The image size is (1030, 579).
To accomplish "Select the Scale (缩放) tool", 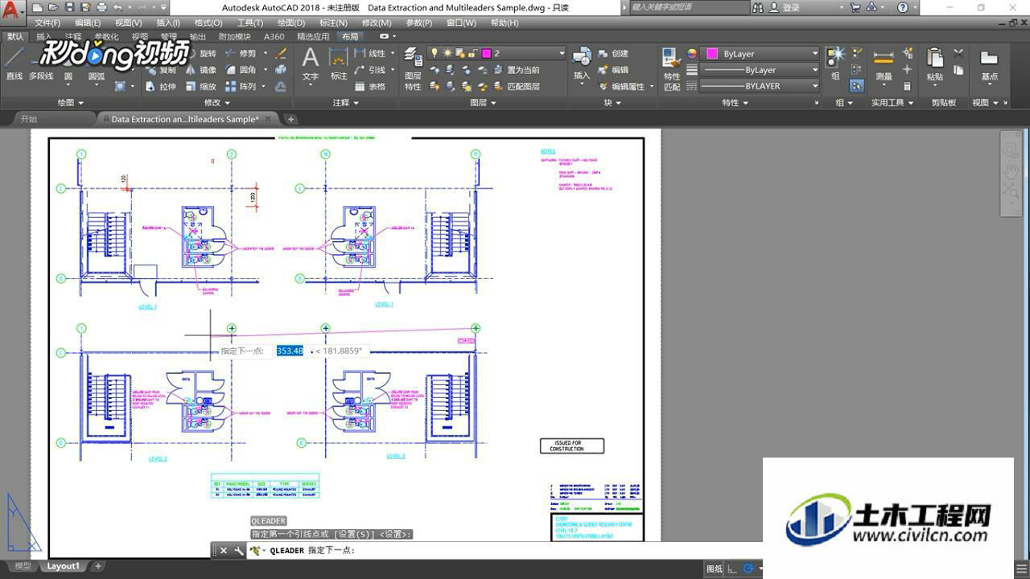I will point(200,86).
